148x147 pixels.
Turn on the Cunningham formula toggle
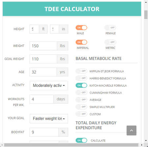click(x=81, y=93)
